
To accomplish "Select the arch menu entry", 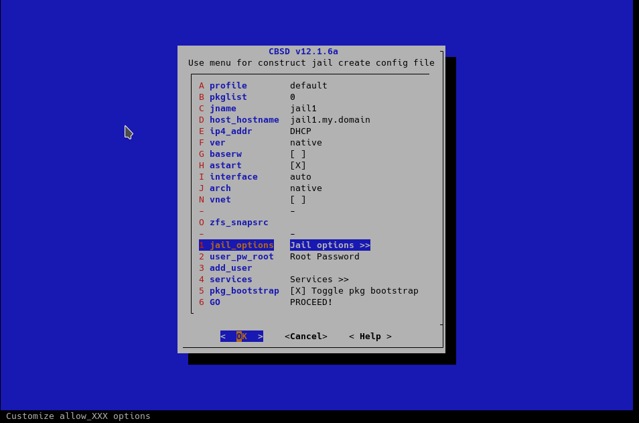I will 220,188.
